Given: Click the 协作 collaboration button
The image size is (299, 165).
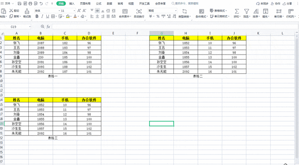Looking at the screenshot, I should click(x=275, y=3).
